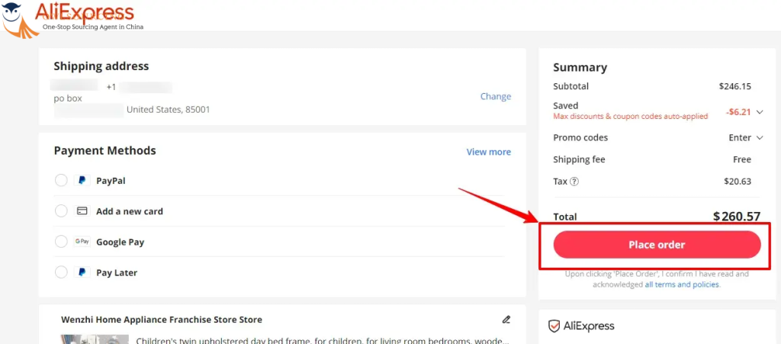The height and width of the screenshot is (344, 781).
Task: Click Change shipping address link
Action: (x=495, y=96)
